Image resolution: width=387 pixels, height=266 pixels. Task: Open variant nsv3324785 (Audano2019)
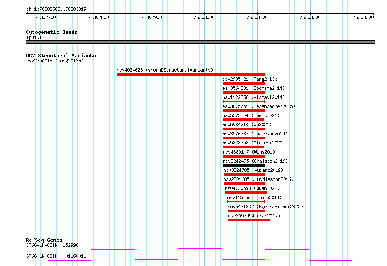point(253,170)
